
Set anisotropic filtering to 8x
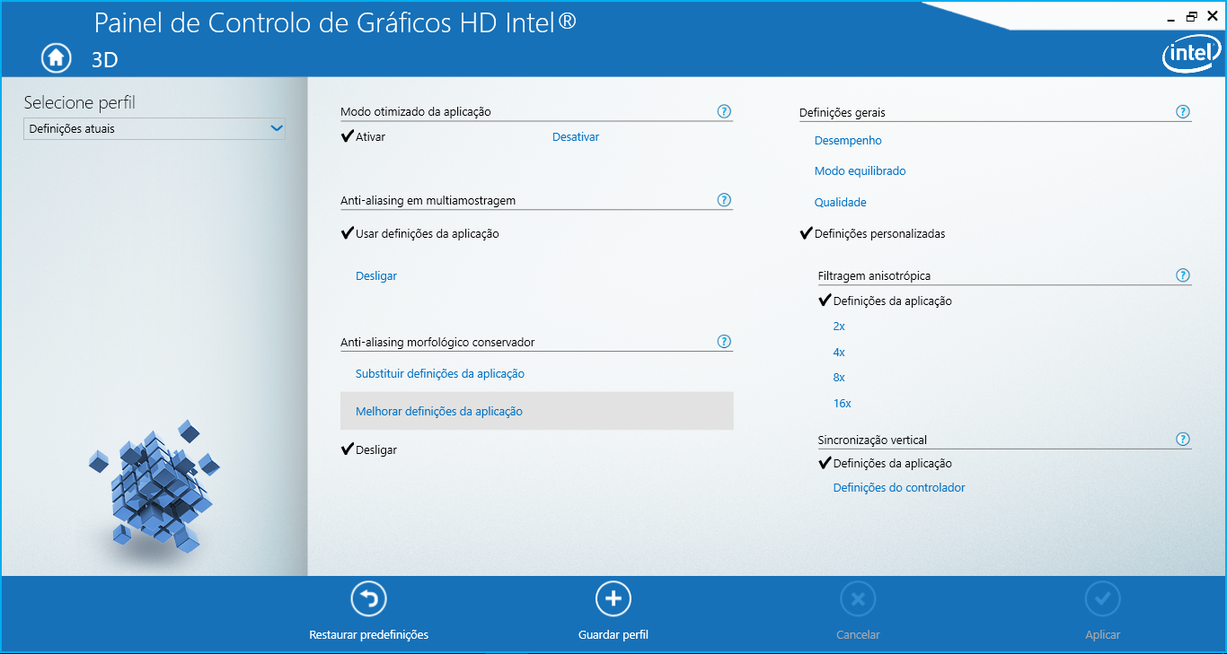(839, 378)
